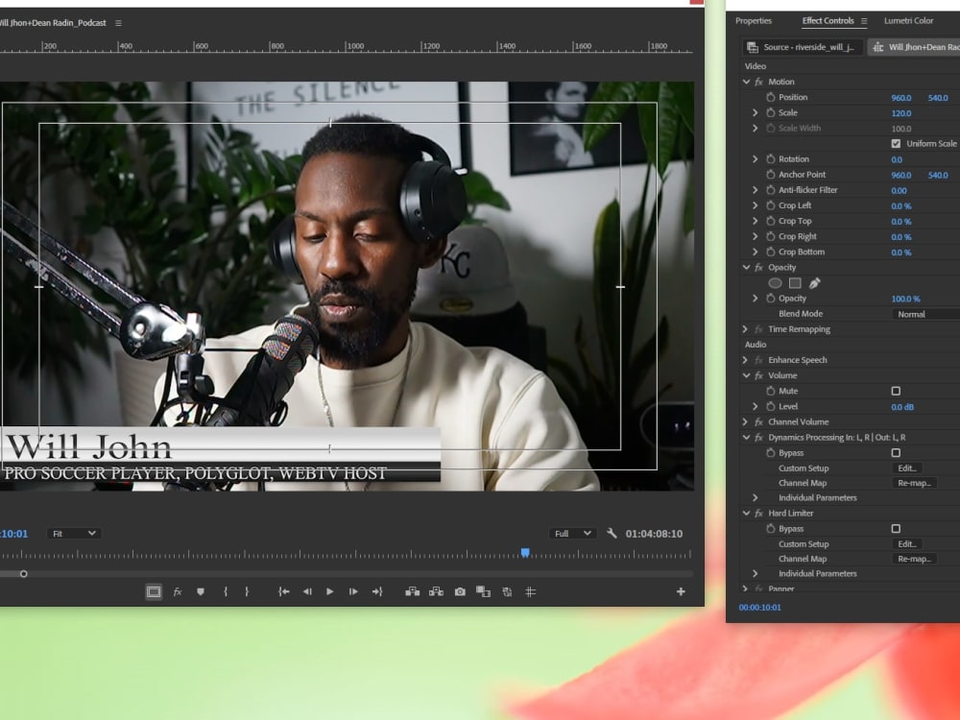The width and height of the screenshot is (960, 720).
Task: Check Bypass under Hard Limiter
Action: [x=896, y=528]
